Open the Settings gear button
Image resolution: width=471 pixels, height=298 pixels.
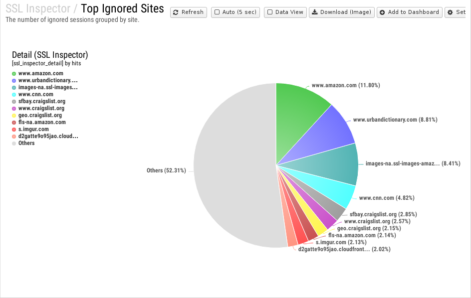pyautogui.click(x=456, y=12)
